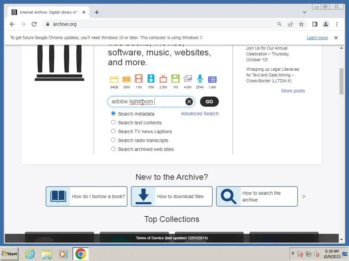Click the muted volume tray icon
Screen dimensions: 349x261
click(x=316, y=254)
